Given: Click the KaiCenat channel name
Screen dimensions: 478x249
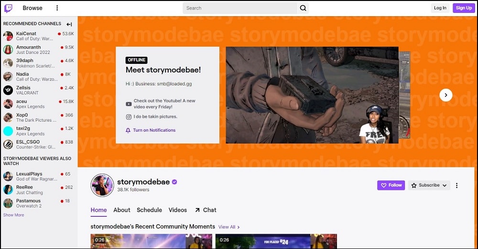Looking at the screenshot, I should (26, 33).
